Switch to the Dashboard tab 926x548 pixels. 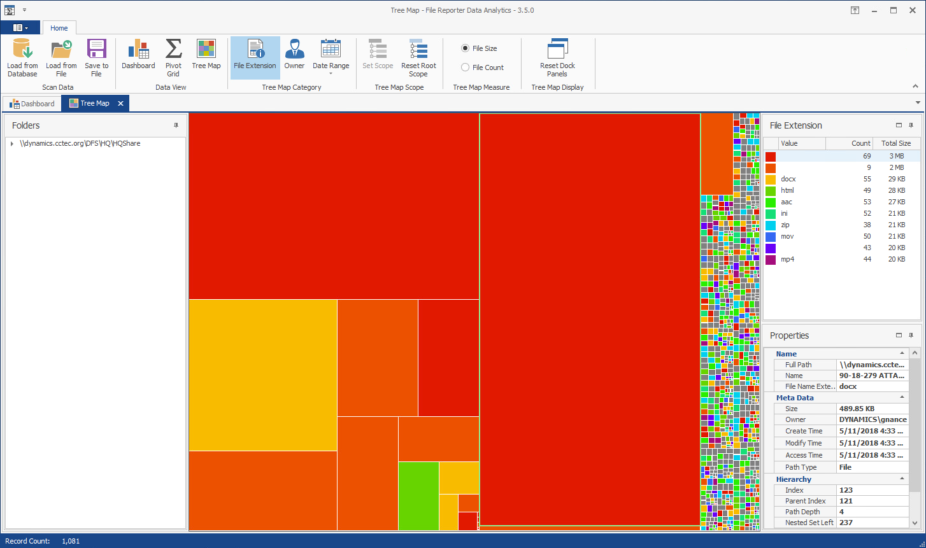32,104
